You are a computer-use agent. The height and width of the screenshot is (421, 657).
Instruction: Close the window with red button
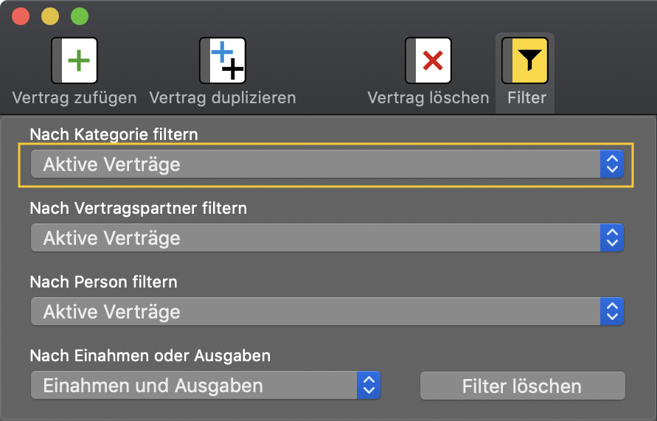(x=21, y=16)
